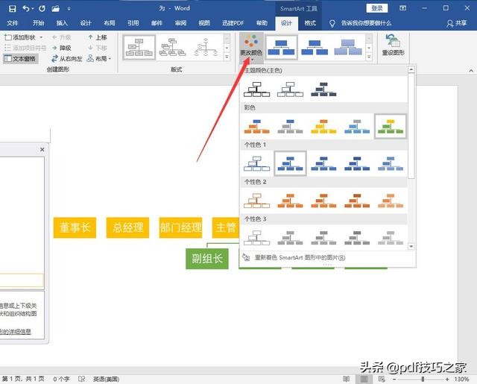This screenshot has height=384, width=477.
Task: Choose 彩色 yellow-green color scheme
Action: click(391, 126)
